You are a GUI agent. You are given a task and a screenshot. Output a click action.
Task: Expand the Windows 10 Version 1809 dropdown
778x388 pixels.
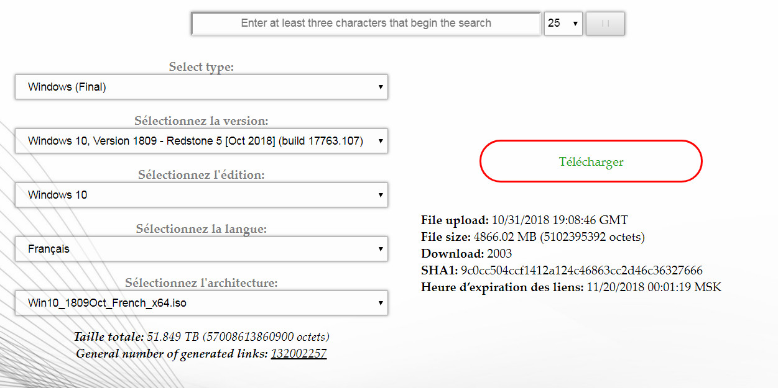201,141
